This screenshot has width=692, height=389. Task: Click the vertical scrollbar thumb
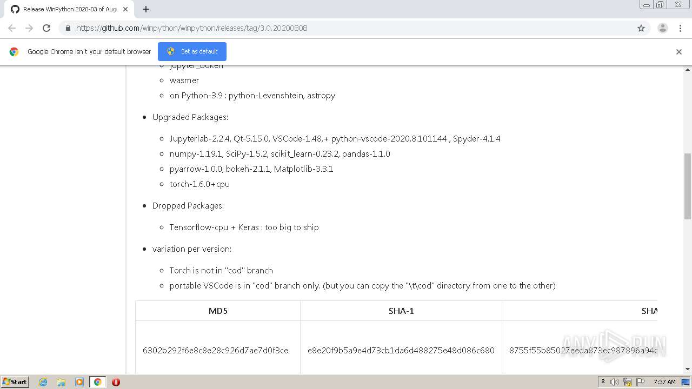pyautogui.click(x=688, y=186)
